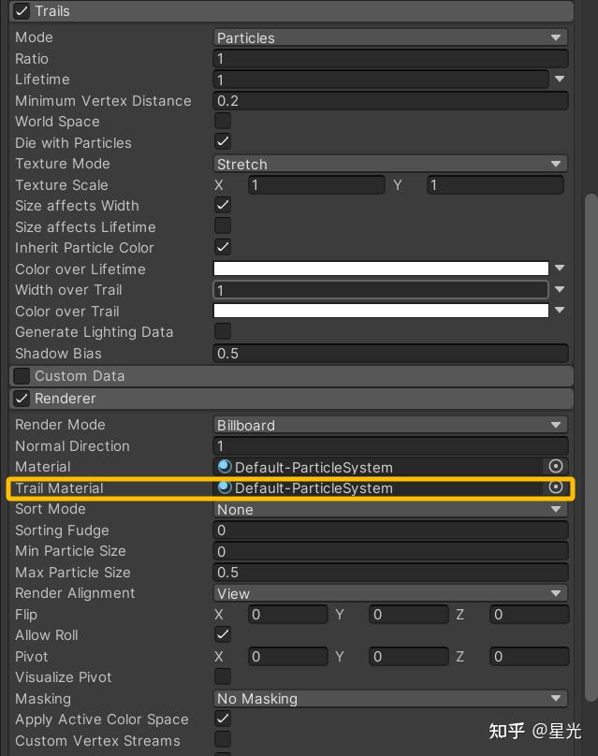Enable the World Space checkbox
Screen dimensions: 598x756
[223, 121]
